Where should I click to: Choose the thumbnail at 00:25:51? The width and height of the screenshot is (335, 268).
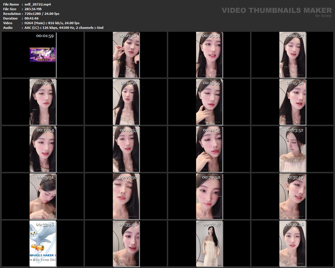[x=43, y=196]
